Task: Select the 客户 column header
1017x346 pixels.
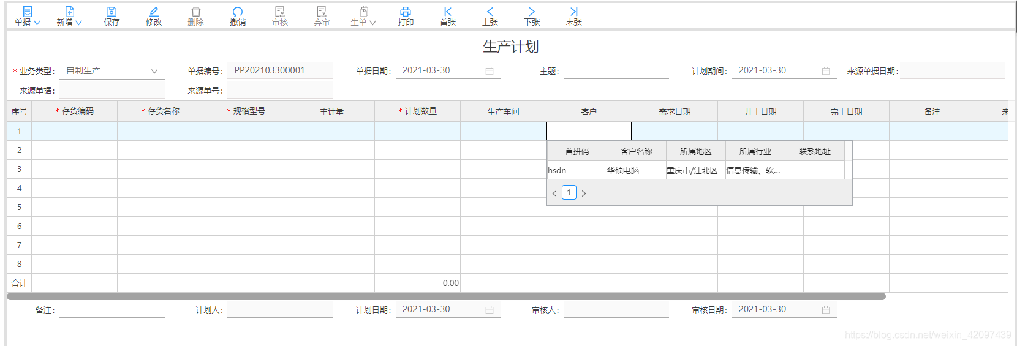Action: tap(589, 111)
